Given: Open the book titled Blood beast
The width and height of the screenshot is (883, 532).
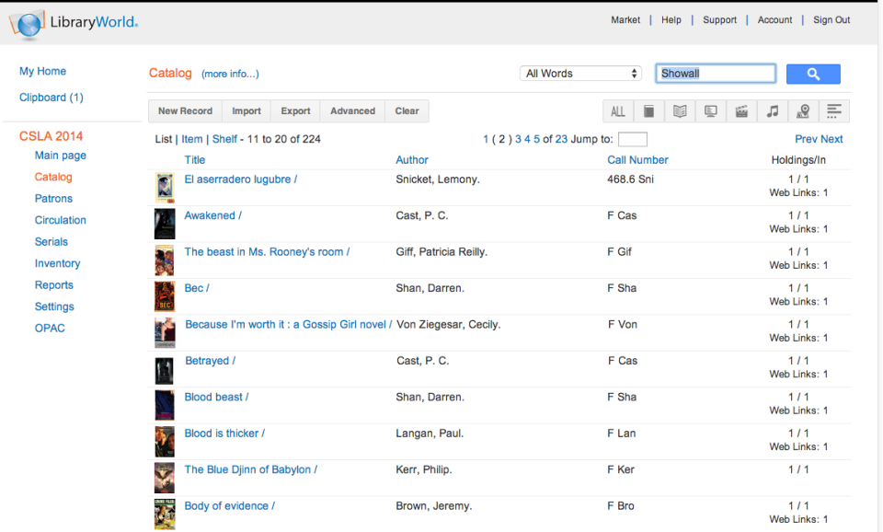Looking at the screenshot, I should pos(216,397).
